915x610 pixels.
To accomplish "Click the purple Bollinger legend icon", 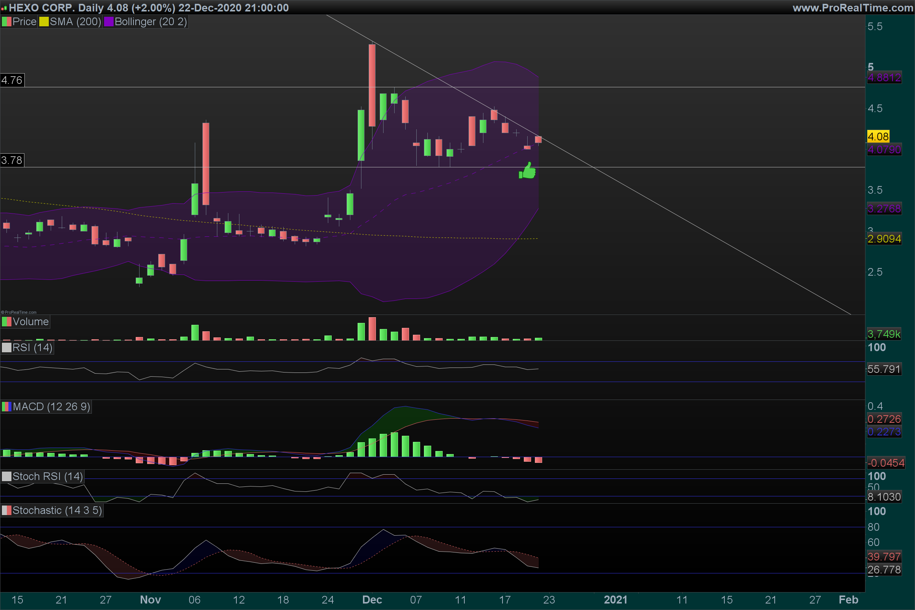I will [x=109, y=22].
